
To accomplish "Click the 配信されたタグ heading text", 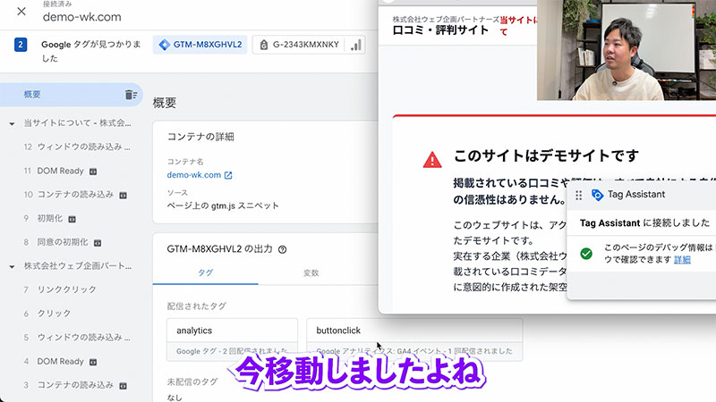I will (196, 306).
